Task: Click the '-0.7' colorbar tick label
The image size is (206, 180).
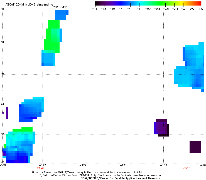Action: pos(148,9)
